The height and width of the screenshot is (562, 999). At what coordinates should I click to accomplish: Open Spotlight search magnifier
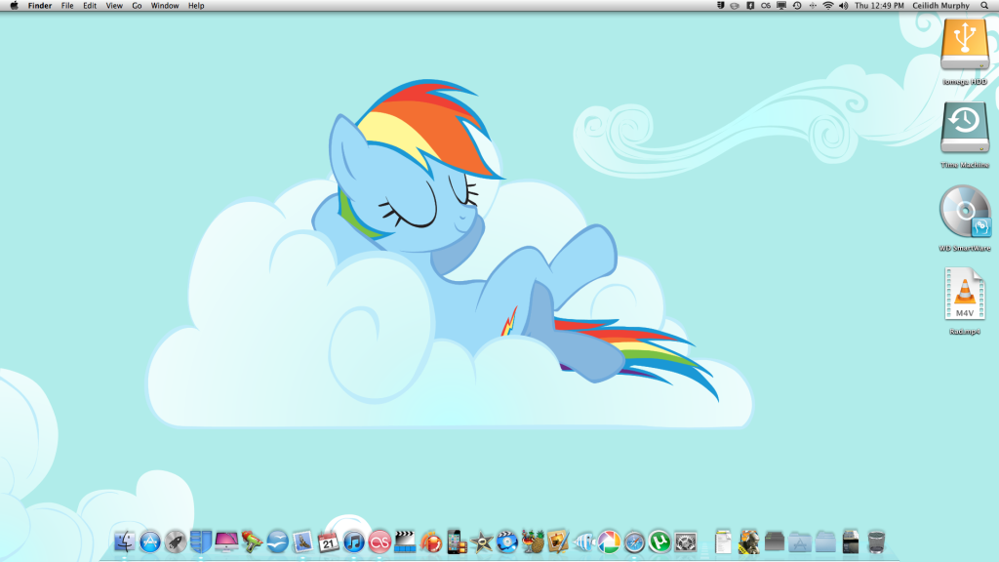(984, 5)
